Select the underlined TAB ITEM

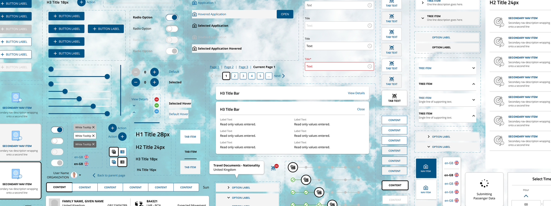pos(190,152)
